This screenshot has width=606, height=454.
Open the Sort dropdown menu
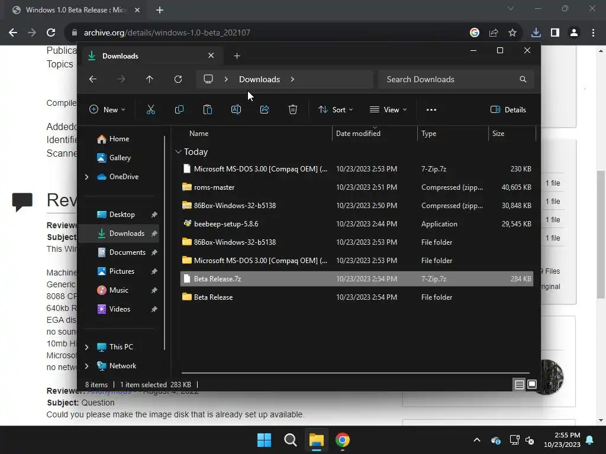click(x=336, y=109)
